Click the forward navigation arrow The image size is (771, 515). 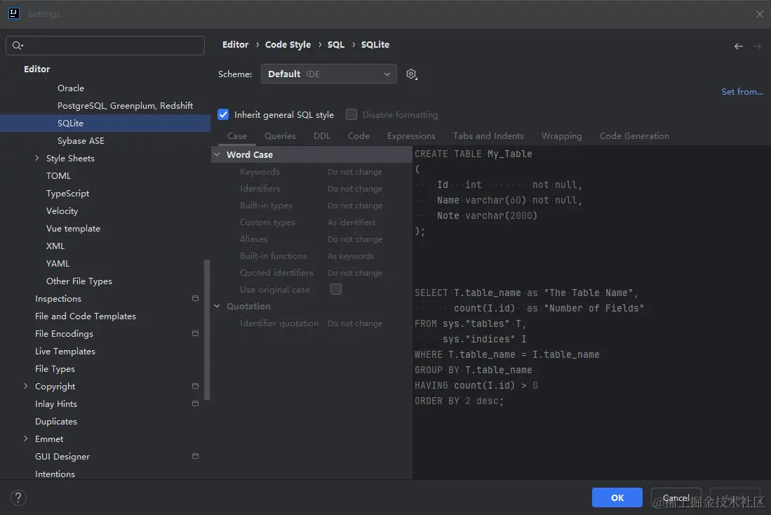click(757, 46)
